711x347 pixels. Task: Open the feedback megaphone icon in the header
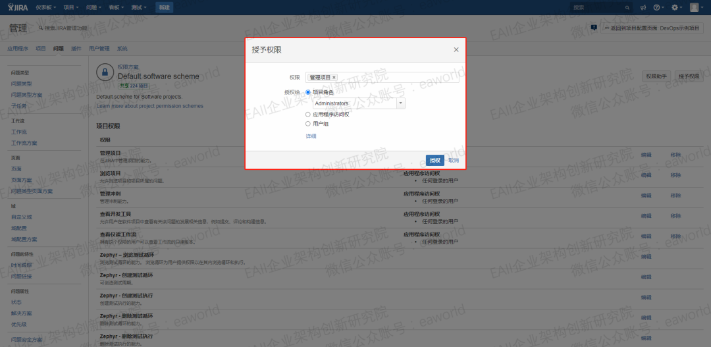tap(643, 8)
